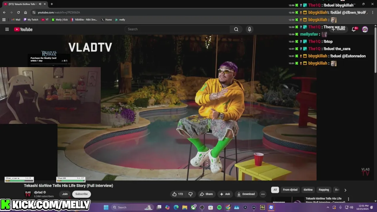Viewport: 377px width, 212px height.
Task: Open options for the Censored interview suggestion
Action: (348, 199)
